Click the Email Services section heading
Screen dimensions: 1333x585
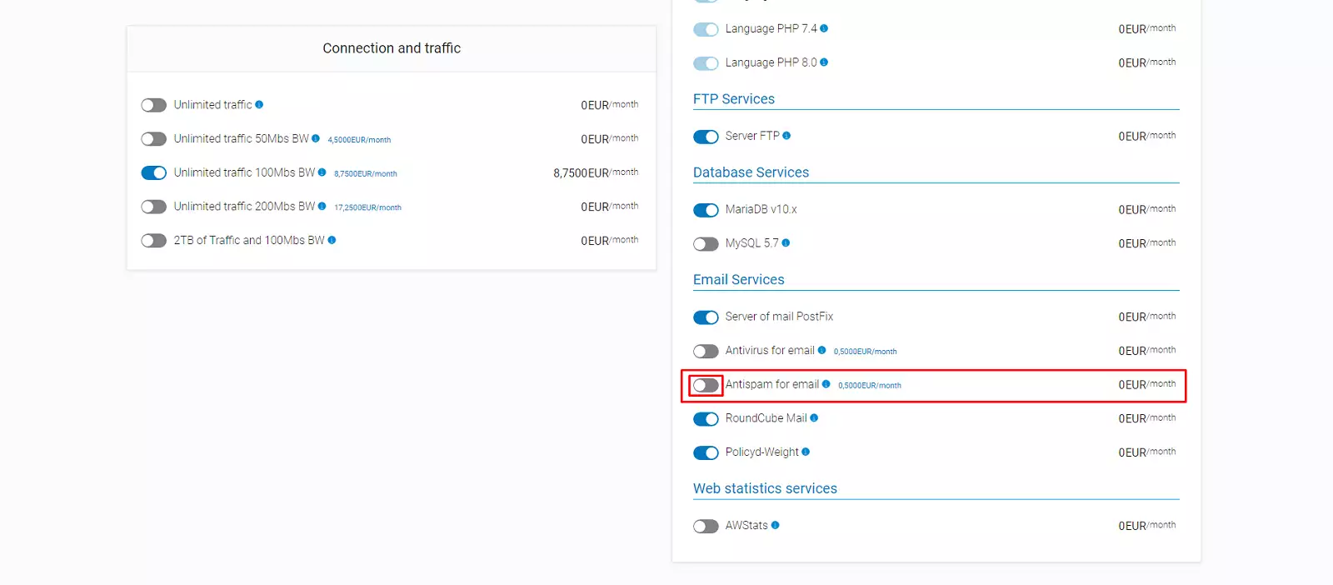738,280
